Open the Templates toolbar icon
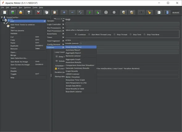Screen dimensions: 182x132 pos(13,12)
